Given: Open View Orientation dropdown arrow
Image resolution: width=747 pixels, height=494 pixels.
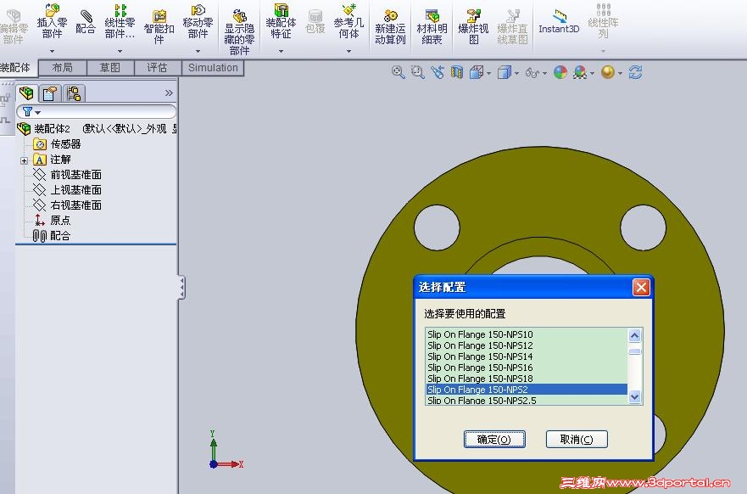Looking at the screenshot, I should coord(488,74).
